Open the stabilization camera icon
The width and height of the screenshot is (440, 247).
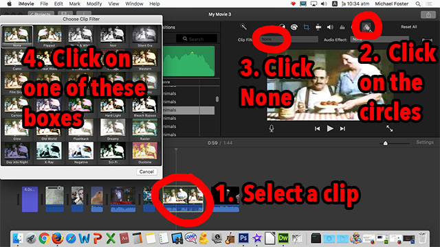coord(318,27)
